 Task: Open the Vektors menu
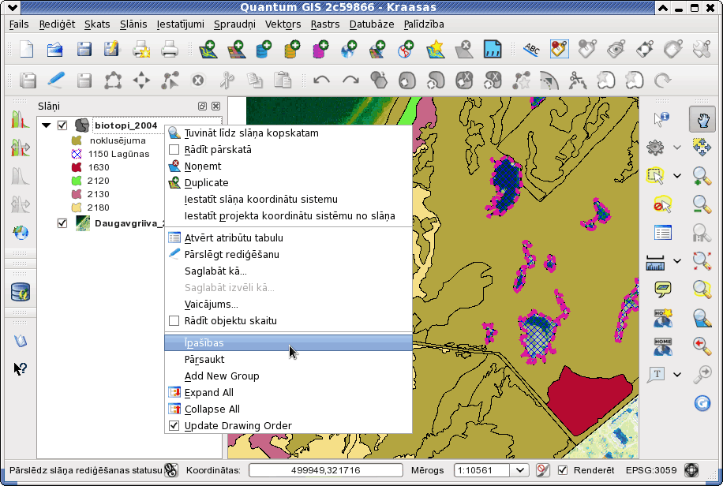[283, 24]
